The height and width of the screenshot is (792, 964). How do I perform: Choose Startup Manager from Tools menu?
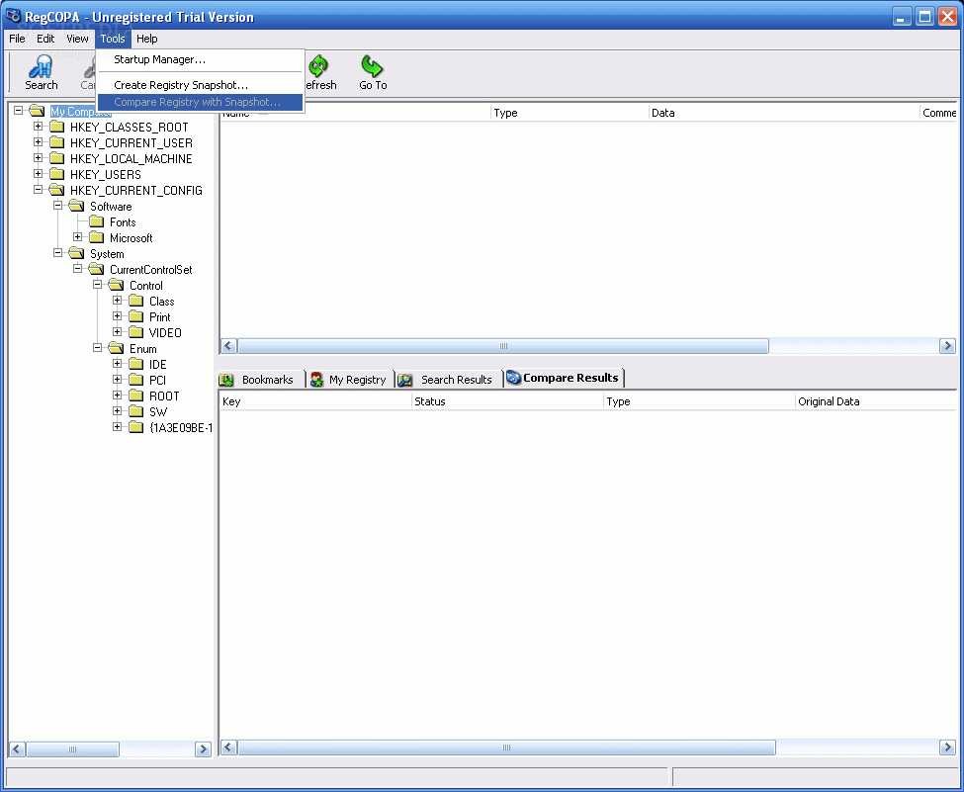pos(200,59)
